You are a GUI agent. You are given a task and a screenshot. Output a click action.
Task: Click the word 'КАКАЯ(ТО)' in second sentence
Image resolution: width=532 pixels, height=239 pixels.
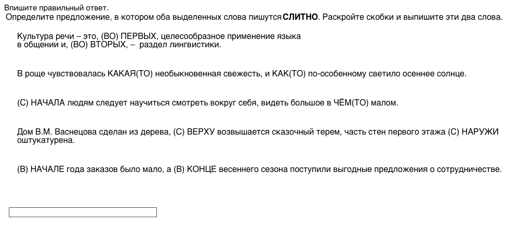pos(130,74)
